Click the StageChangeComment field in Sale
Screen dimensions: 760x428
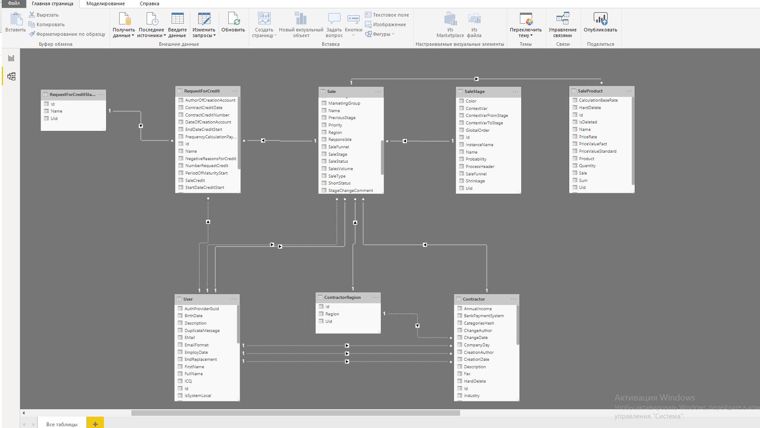coord(350,191)
